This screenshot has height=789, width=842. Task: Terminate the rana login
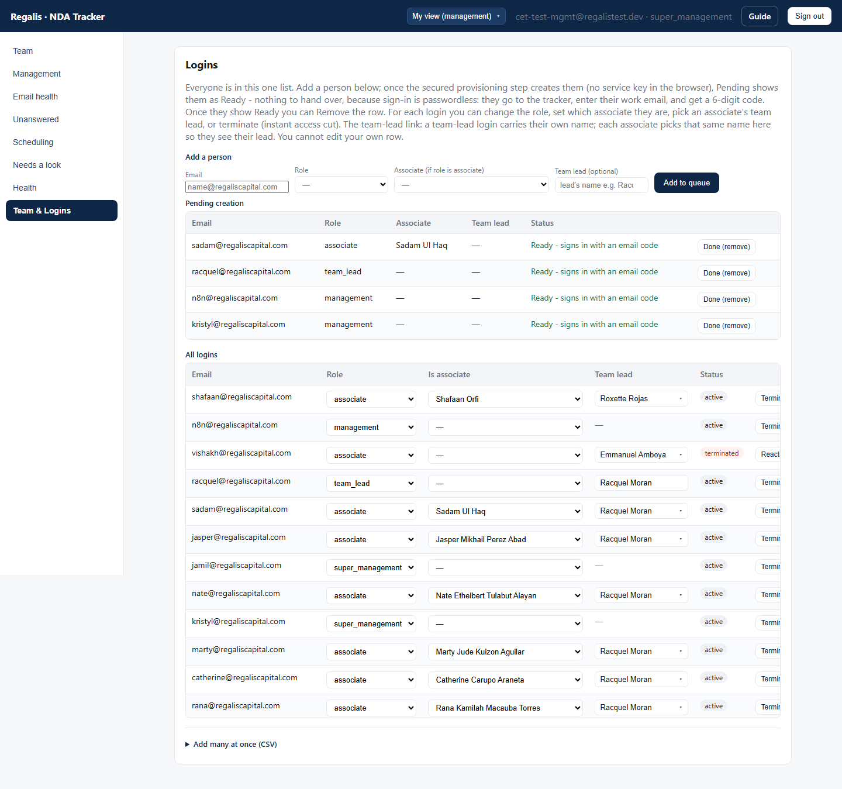(768, 707)
